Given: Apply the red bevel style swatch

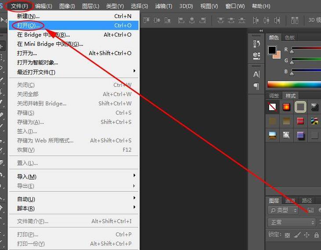Looking at the screenshot, I should point(300,121).
